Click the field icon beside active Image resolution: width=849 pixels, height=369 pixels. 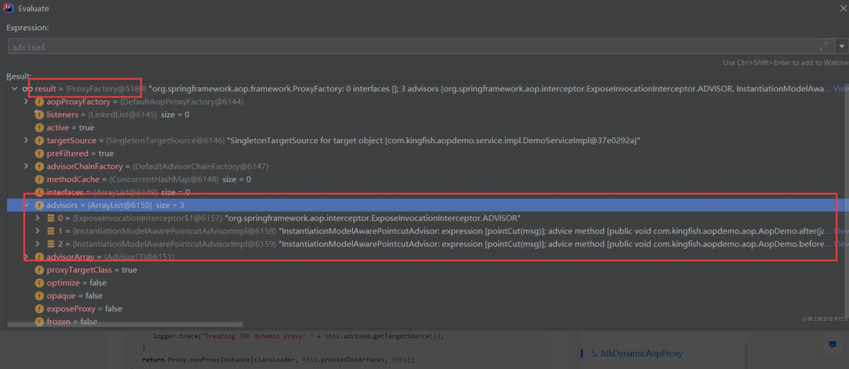pyautogui.click(x=39, y=128)
